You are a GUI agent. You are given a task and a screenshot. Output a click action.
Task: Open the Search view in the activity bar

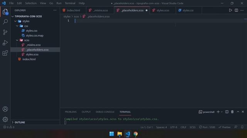click(x=5, y=21)
